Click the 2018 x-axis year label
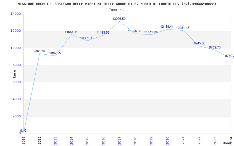 [x=135, y=140]
